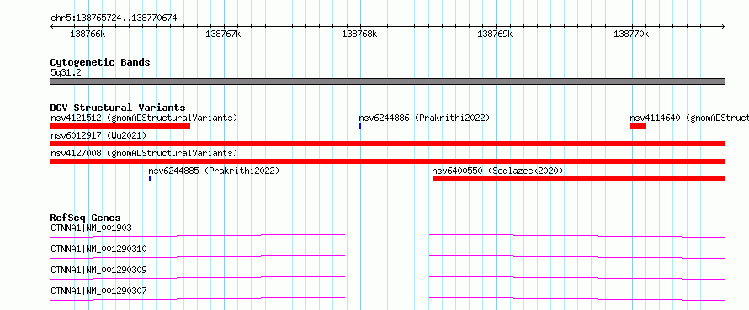Click the 138767k ruler tick label
The width and height of the screenshot is (749, 310).
tap(223, 34)
